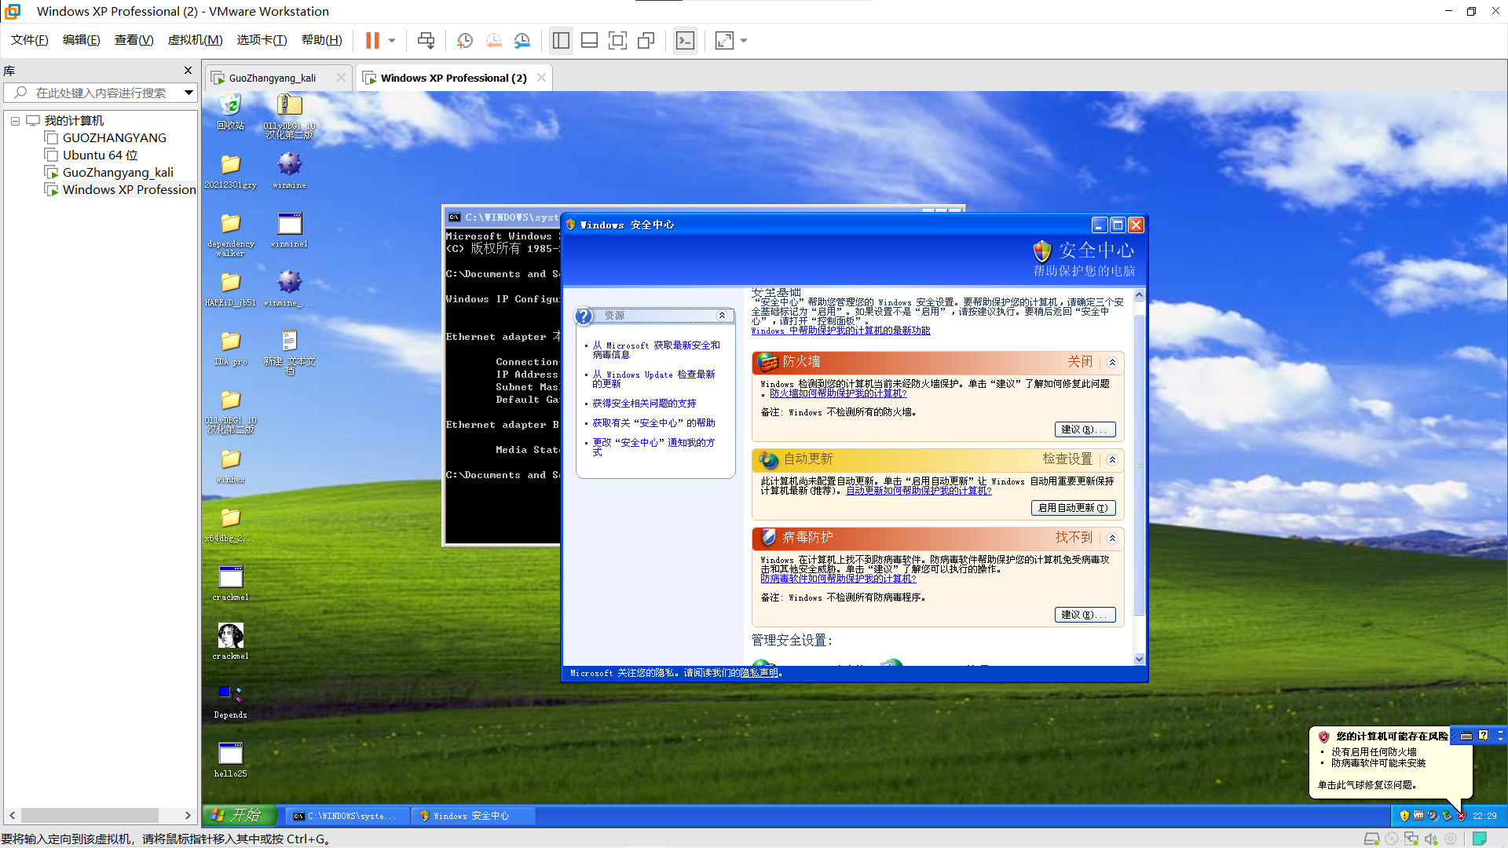This screenshot has width=1508, height=848.
Task: Toggle the library sidebar view button
Action: [x=561, y=41]
